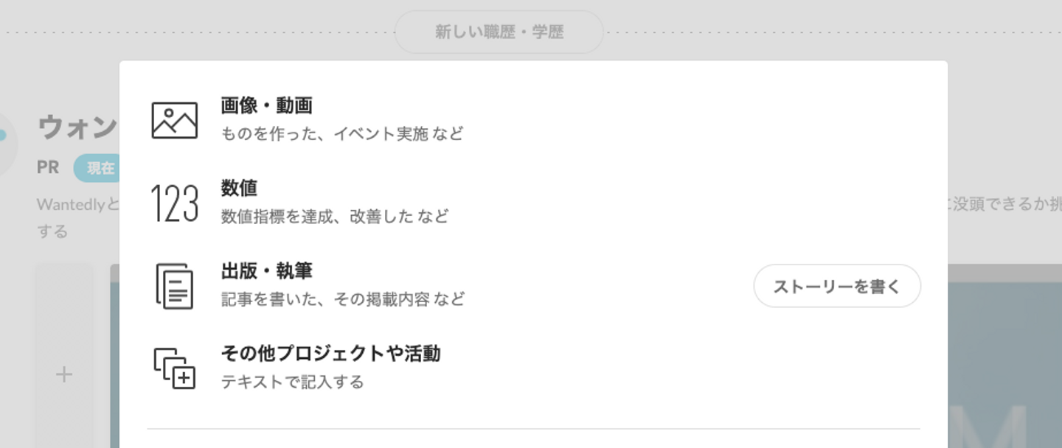The height and width of the screenshot is (448, 1062).
Task: Choose その他プロジェクトや活動 from the list
Action: coord(330,354)
